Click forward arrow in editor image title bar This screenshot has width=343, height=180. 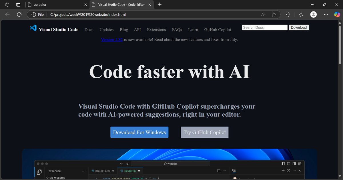127,164
